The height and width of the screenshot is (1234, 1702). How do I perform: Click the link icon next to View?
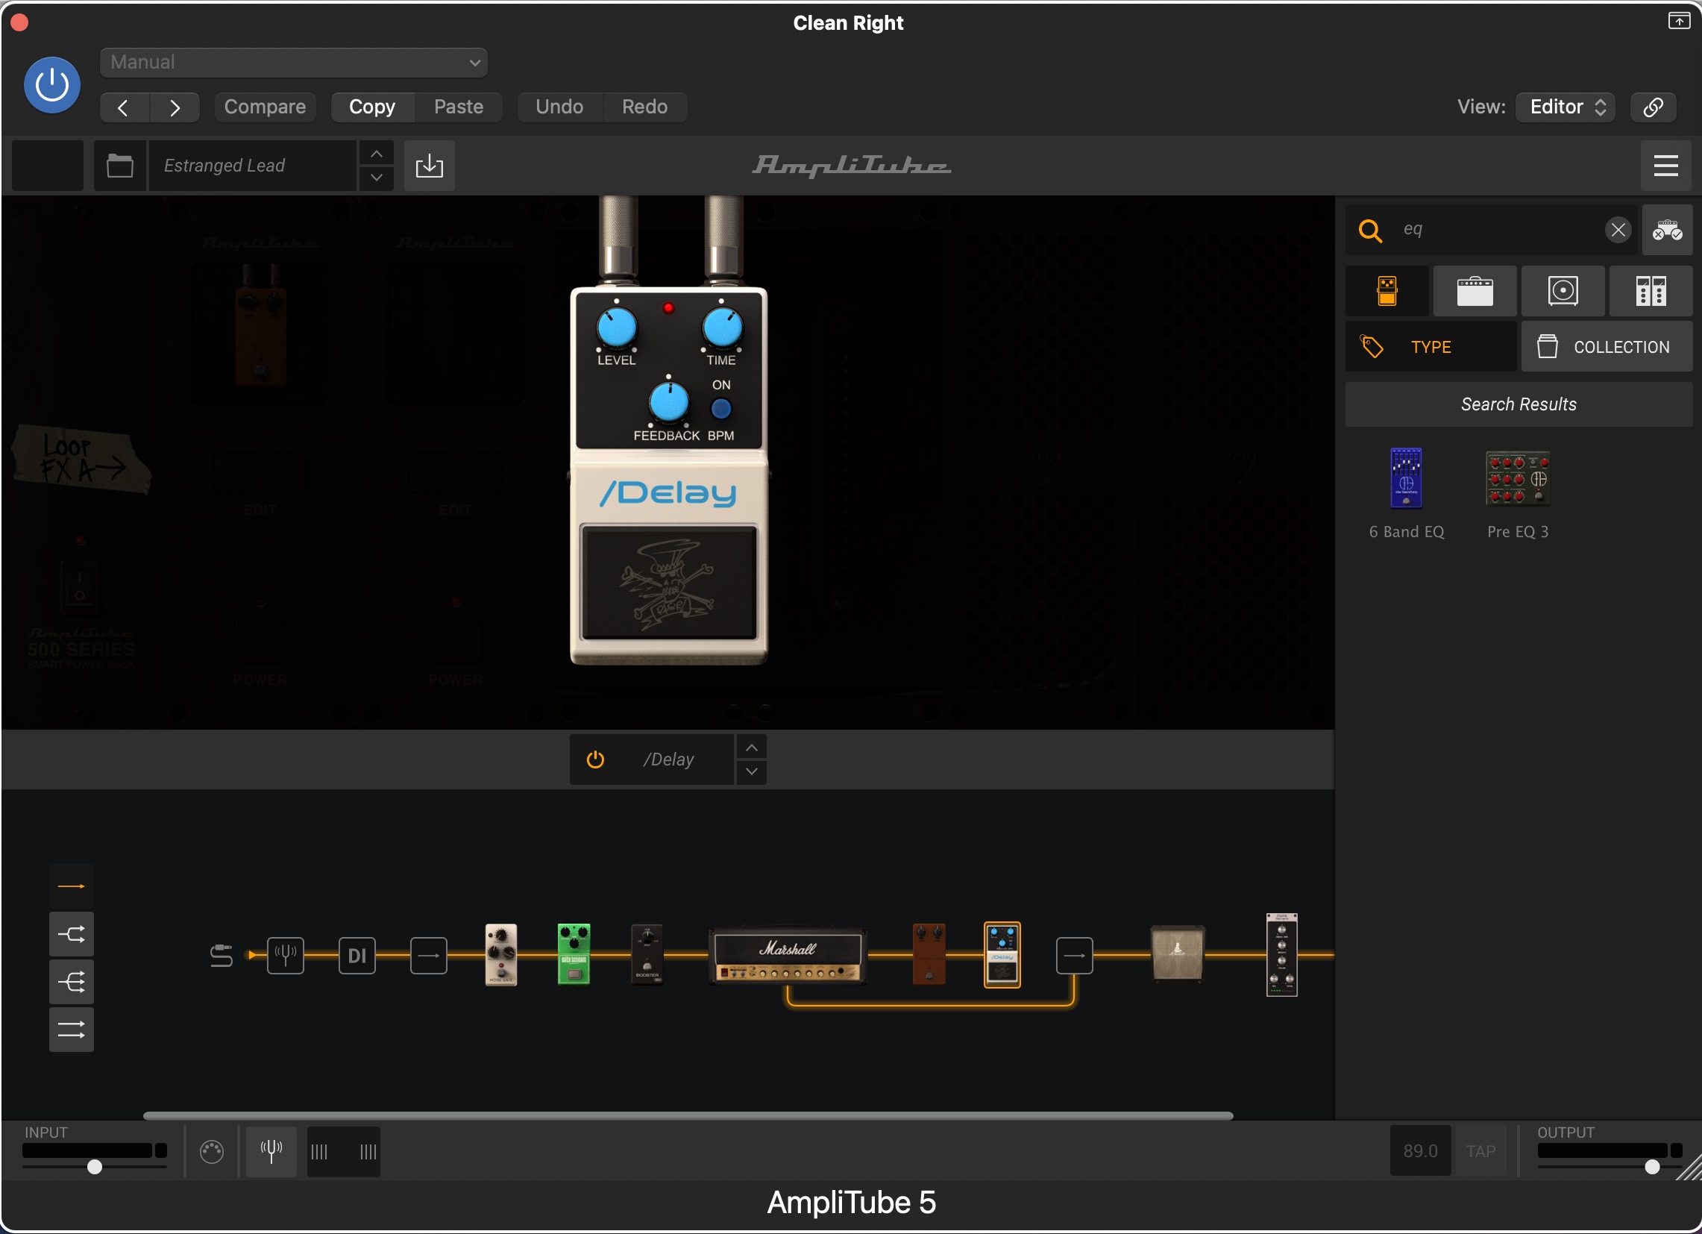tap(1654, 107)
